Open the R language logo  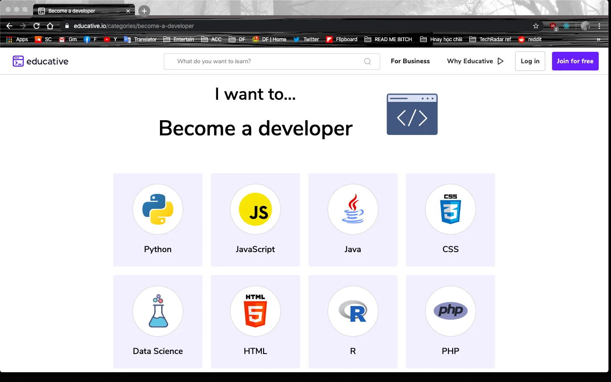tap(353, 311)
